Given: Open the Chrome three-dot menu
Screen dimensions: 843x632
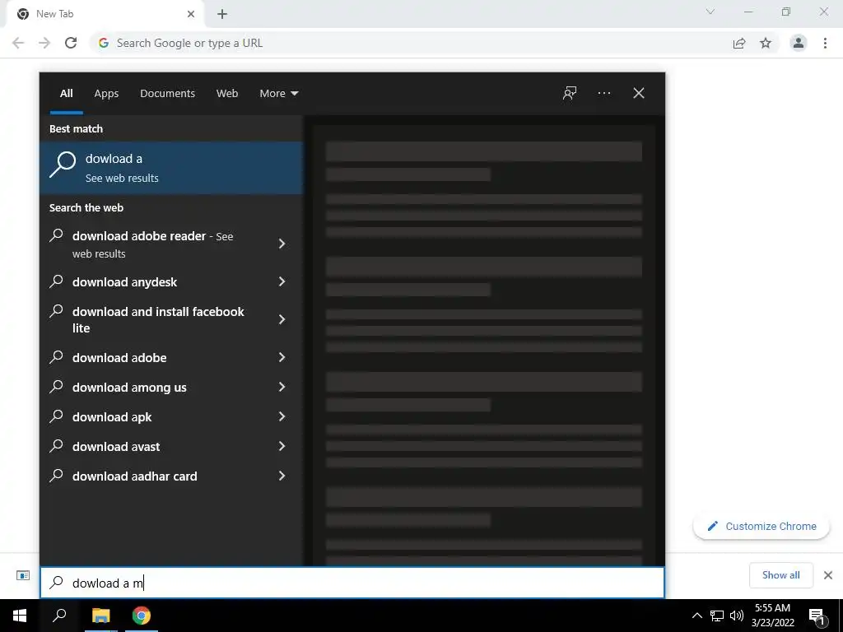Looking at the screenshot, I should point(825,43).
